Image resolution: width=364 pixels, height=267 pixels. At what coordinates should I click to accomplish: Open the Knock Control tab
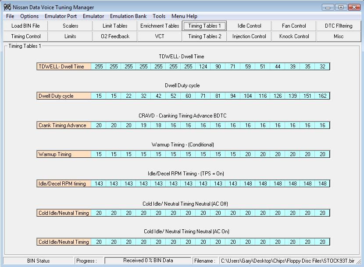click(294, 36)
